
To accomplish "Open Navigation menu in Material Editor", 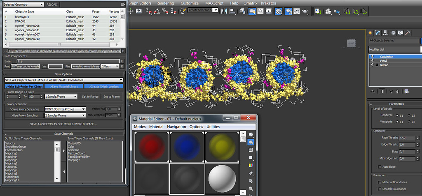I will [176, 127].
